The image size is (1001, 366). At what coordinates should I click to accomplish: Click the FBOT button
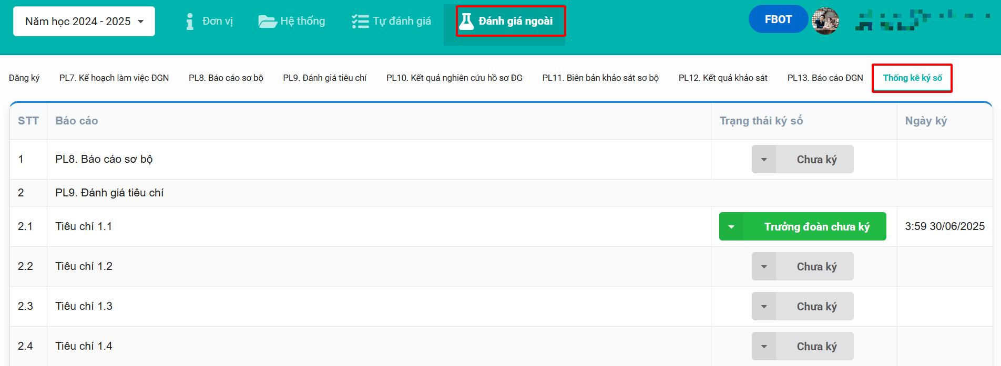point(778,19)
